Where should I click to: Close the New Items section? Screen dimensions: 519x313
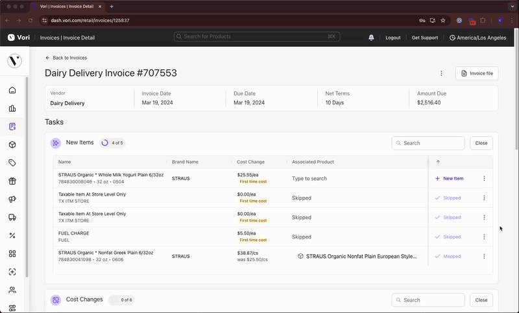[x=481, y=143]
